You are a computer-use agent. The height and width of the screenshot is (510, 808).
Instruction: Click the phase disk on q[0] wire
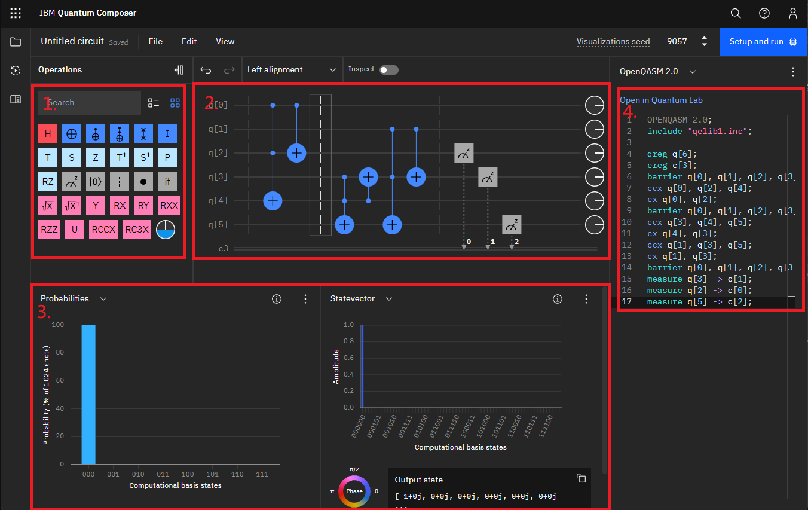point(595,106)
